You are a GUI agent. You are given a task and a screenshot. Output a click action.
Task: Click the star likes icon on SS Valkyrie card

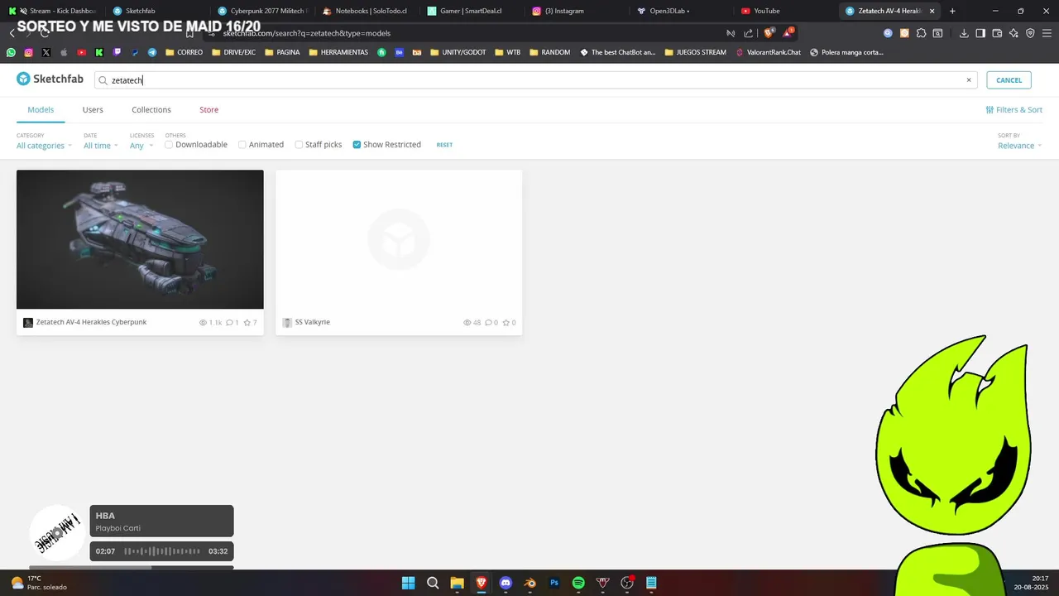pos(506,323)
